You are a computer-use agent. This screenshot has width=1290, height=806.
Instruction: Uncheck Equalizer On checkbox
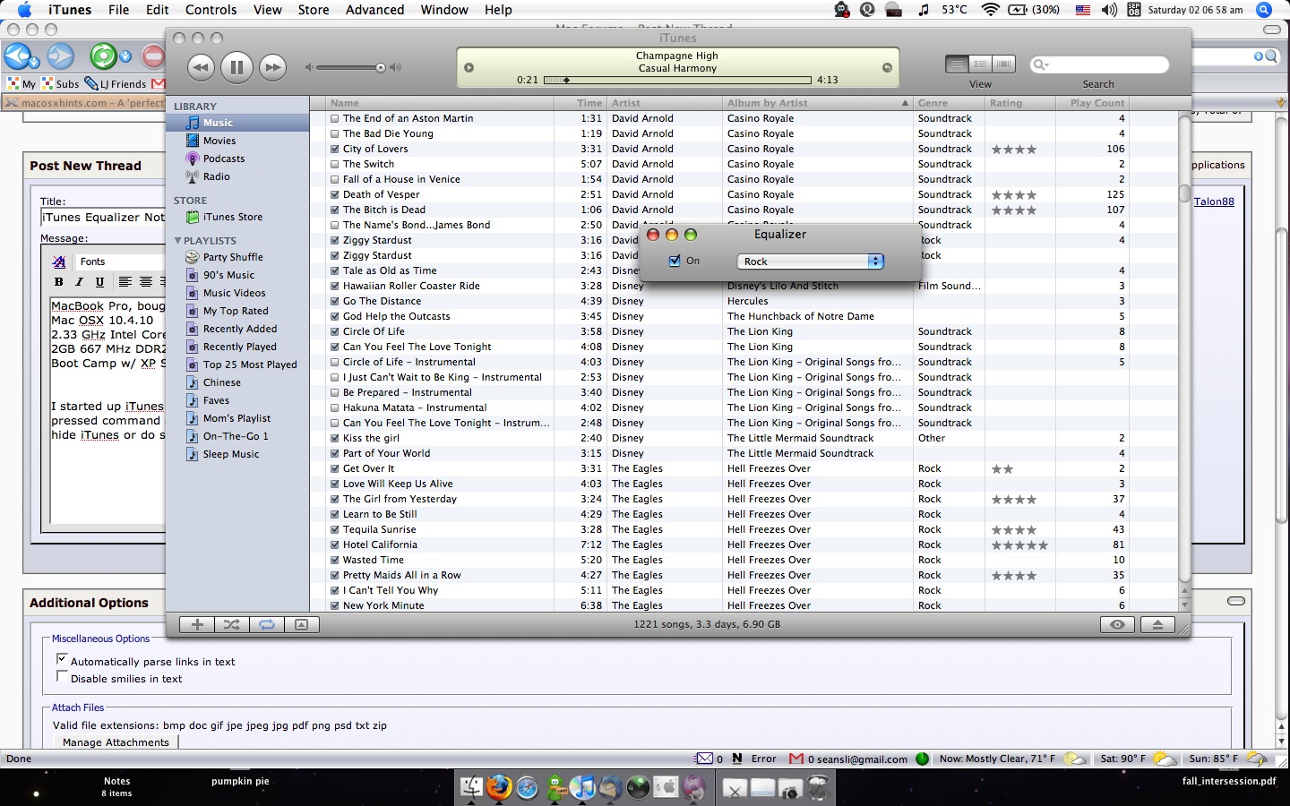[x=675, y=261]
